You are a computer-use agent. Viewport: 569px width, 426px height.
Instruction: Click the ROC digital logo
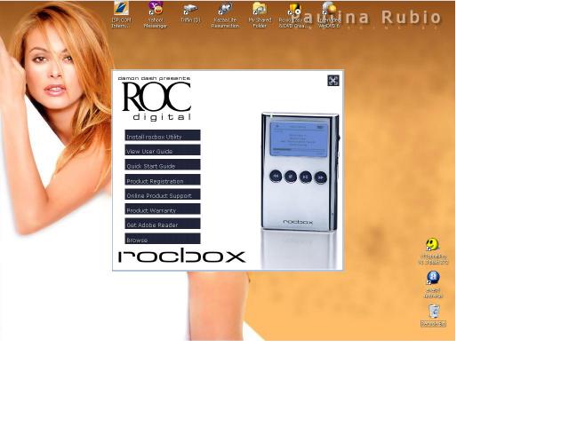156,99
